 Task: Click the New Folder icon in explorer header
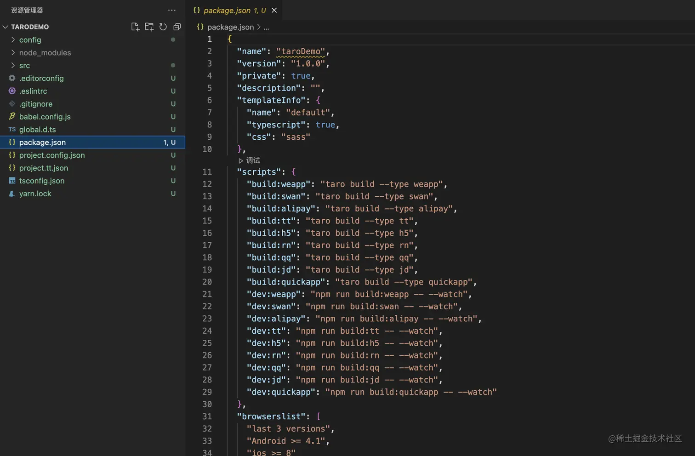click(149, 27)
